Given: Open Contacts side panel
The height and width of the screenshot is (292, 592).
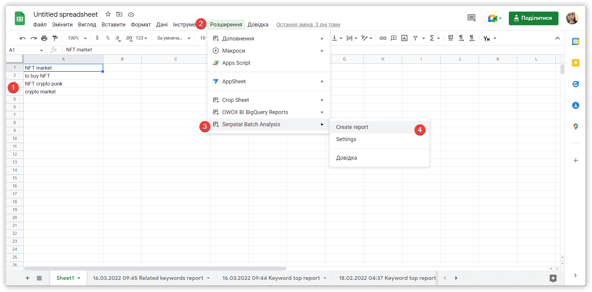Looking at the screenshot, I should [x=576, y=106].
